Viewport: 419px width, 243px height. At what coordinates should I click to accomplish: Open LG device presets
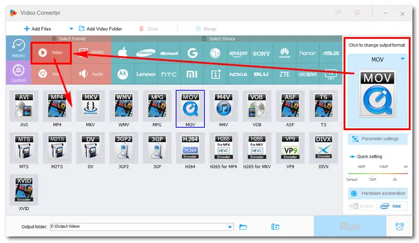coord(215,53)
